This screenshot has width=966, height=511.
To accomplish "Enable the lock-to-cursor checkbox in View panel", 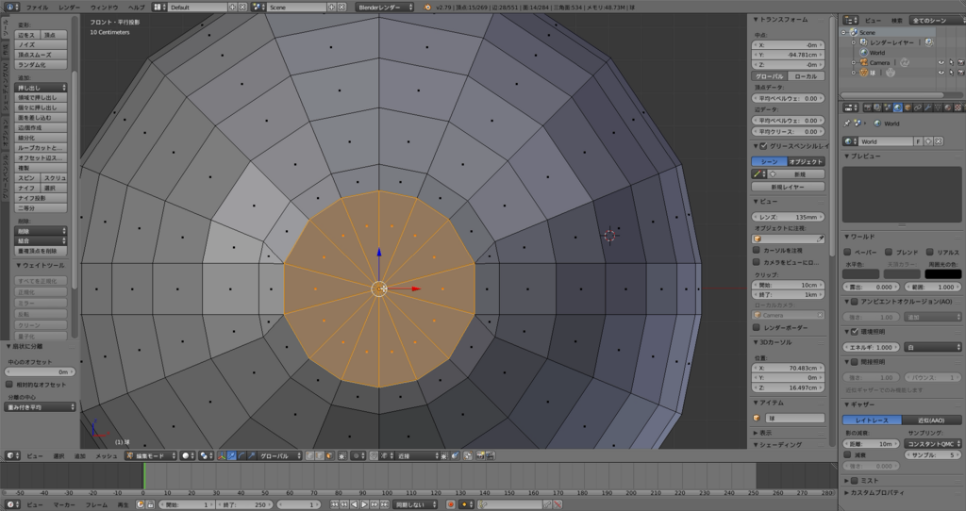I will point(756,251).
